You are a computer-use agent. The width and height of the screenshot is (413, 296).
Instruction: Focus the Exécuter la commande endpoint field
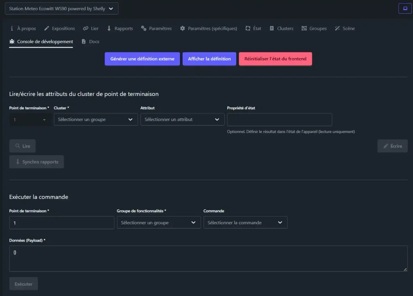(62, 223)
